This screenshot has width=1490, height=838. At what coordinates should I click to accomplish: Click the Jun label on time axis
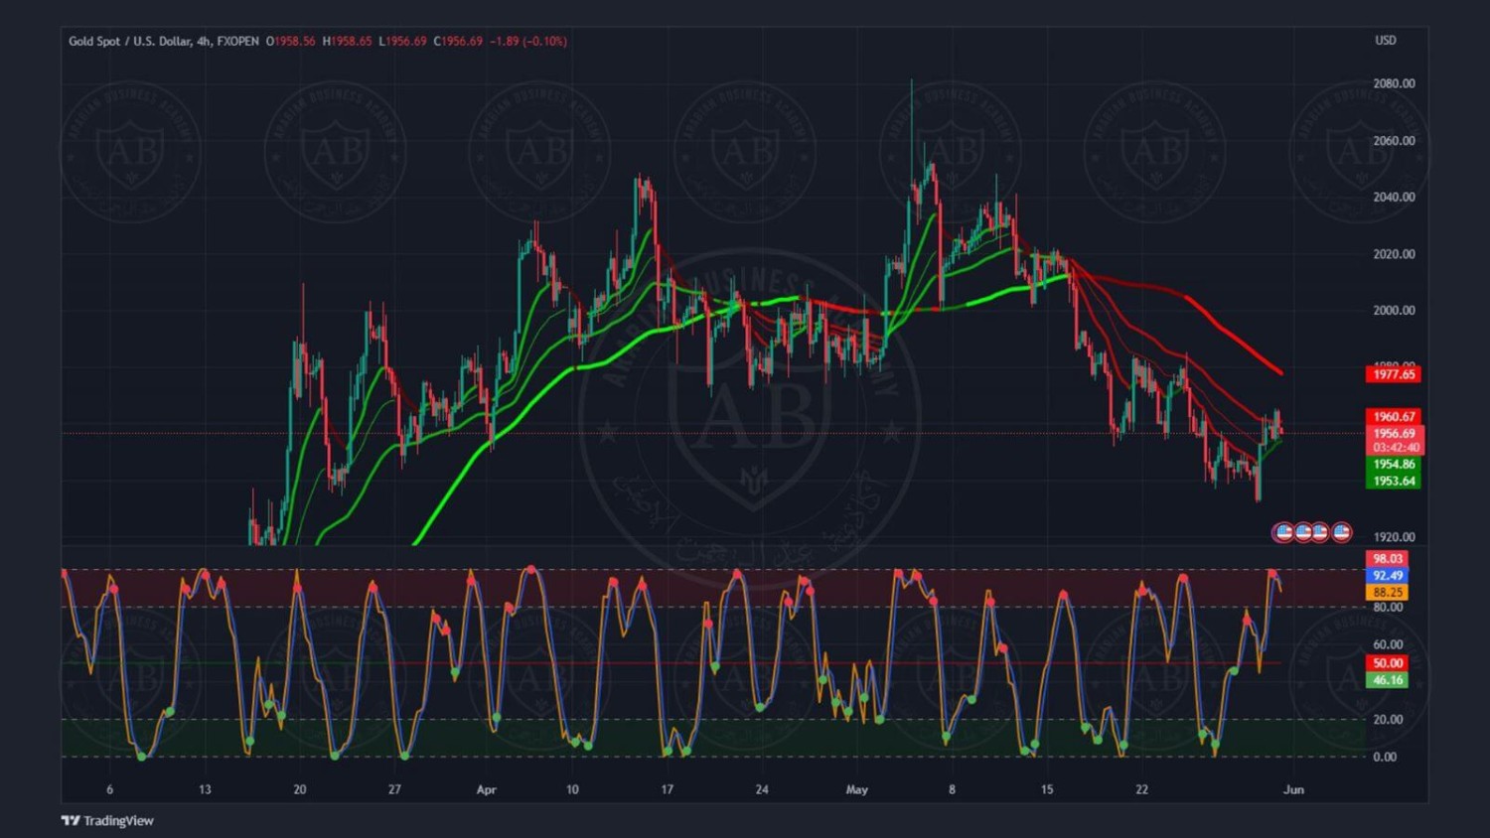[x=1293, y=790]
